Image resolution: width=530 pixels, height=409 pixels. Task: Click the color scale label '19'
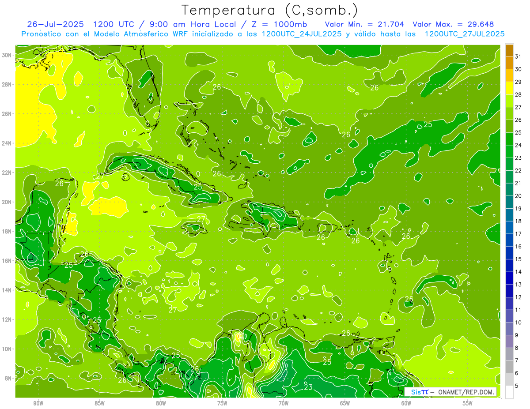[x=518, y=208]
